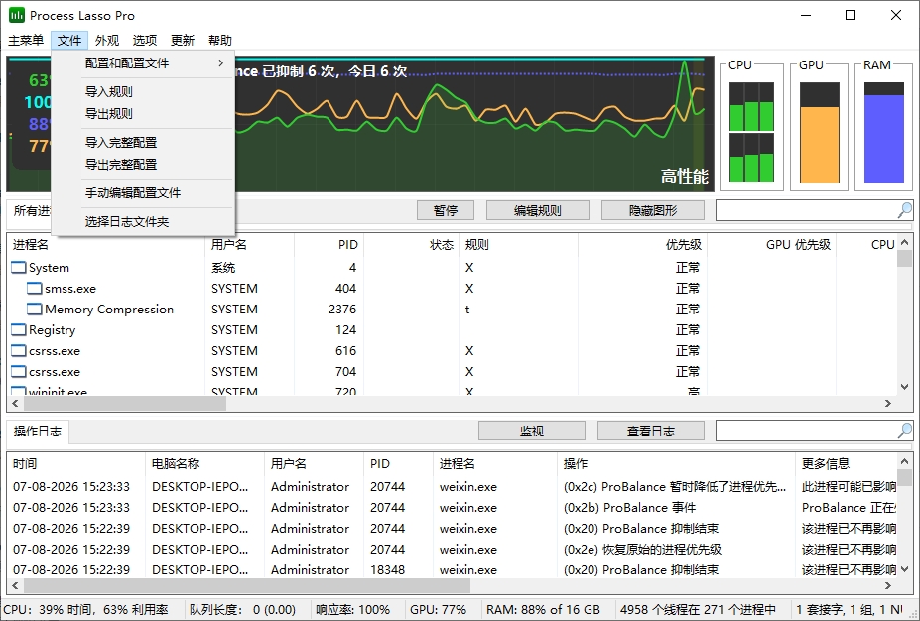
Task: Click the Process Lasso app icon in title bar
Action: (x=17, y=15)
